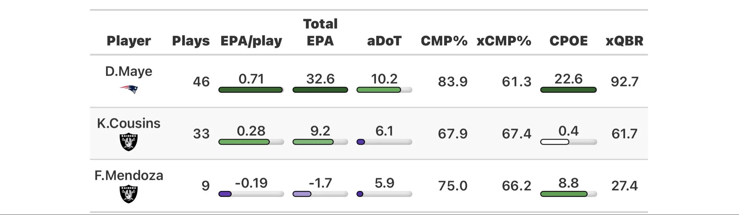The height and width of the screenshot is (215, 739).
Task: Select the aDoT column header
Action: 384,41
